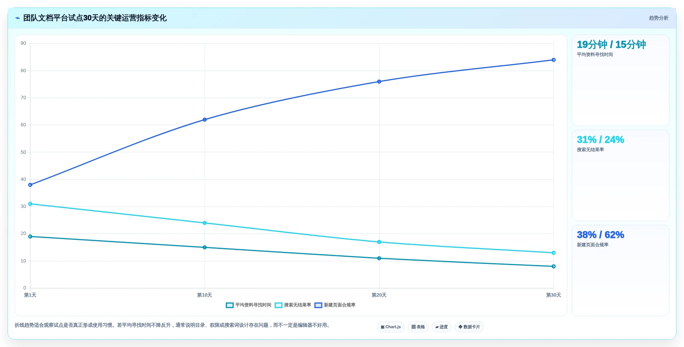This screenshot has height=347, width=684.
Task: Select the 新建页面合规率 point at 第20天
Action: pos(379,82)
